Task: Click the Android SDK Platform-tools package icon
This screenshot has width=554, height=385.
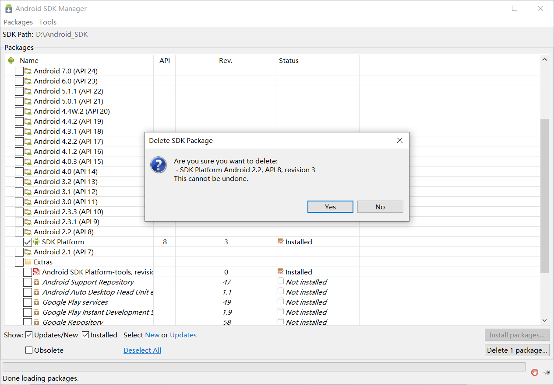Action: tap(37, 272)
